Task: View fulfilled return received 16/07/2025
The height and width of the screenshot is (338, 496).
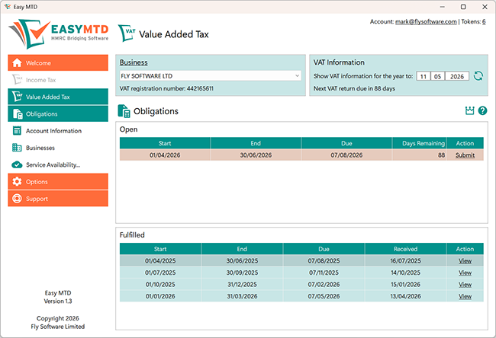Action: pos(465,260)
